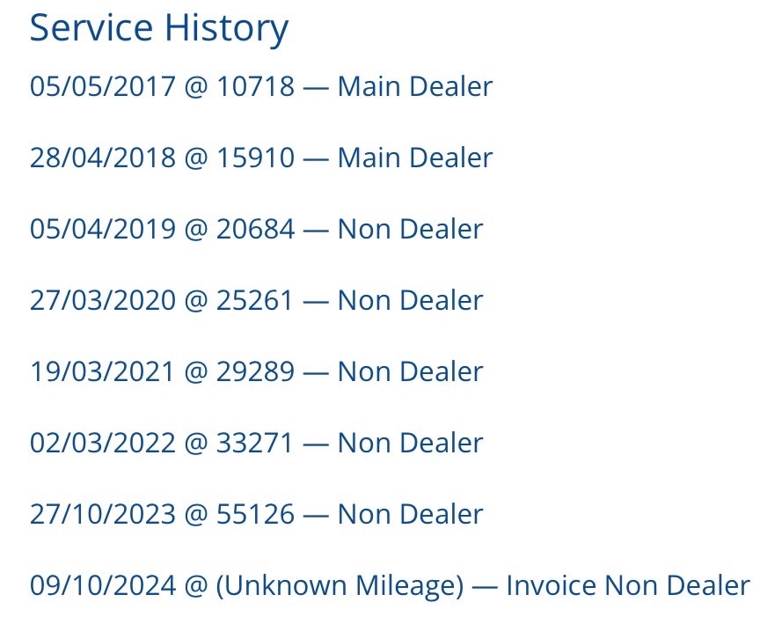Click the 15910 mileage value
Image resolution: width=767 pixels, height=624 pixels.
tap(255, 158)
